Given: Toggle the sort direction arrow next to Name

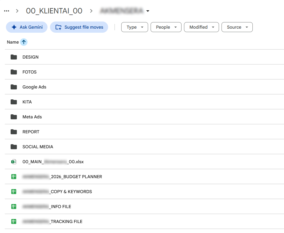Looking at the screenshot, I should point(24,42).
